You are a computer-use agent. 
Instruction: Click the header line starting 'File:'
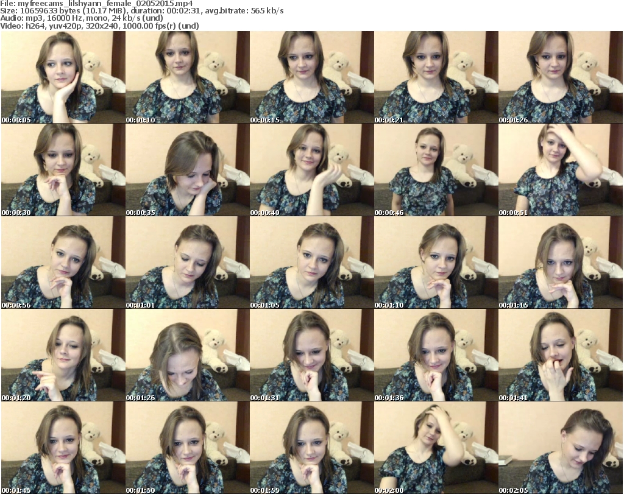pos(96,4)
